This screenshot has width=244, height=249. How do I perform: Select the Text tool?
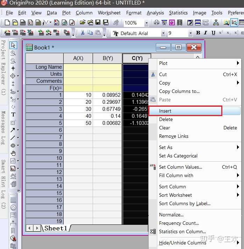click(x=13, y=115)
